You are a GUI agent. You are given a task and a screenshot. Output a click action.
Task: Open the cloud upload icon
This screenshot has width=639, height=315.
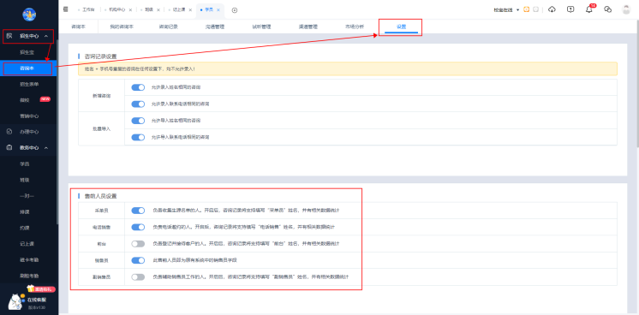(552, 9)
